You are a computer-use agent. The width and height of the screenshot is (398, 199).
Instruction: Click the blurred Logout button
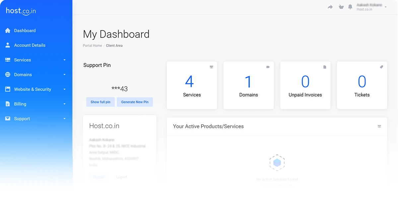coord(121,177)
